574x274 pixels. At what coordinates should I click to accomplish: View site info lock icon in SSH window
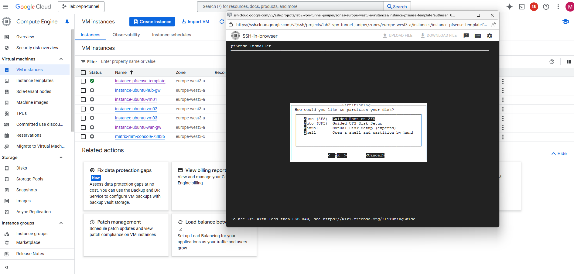click(x=231, y=25)
